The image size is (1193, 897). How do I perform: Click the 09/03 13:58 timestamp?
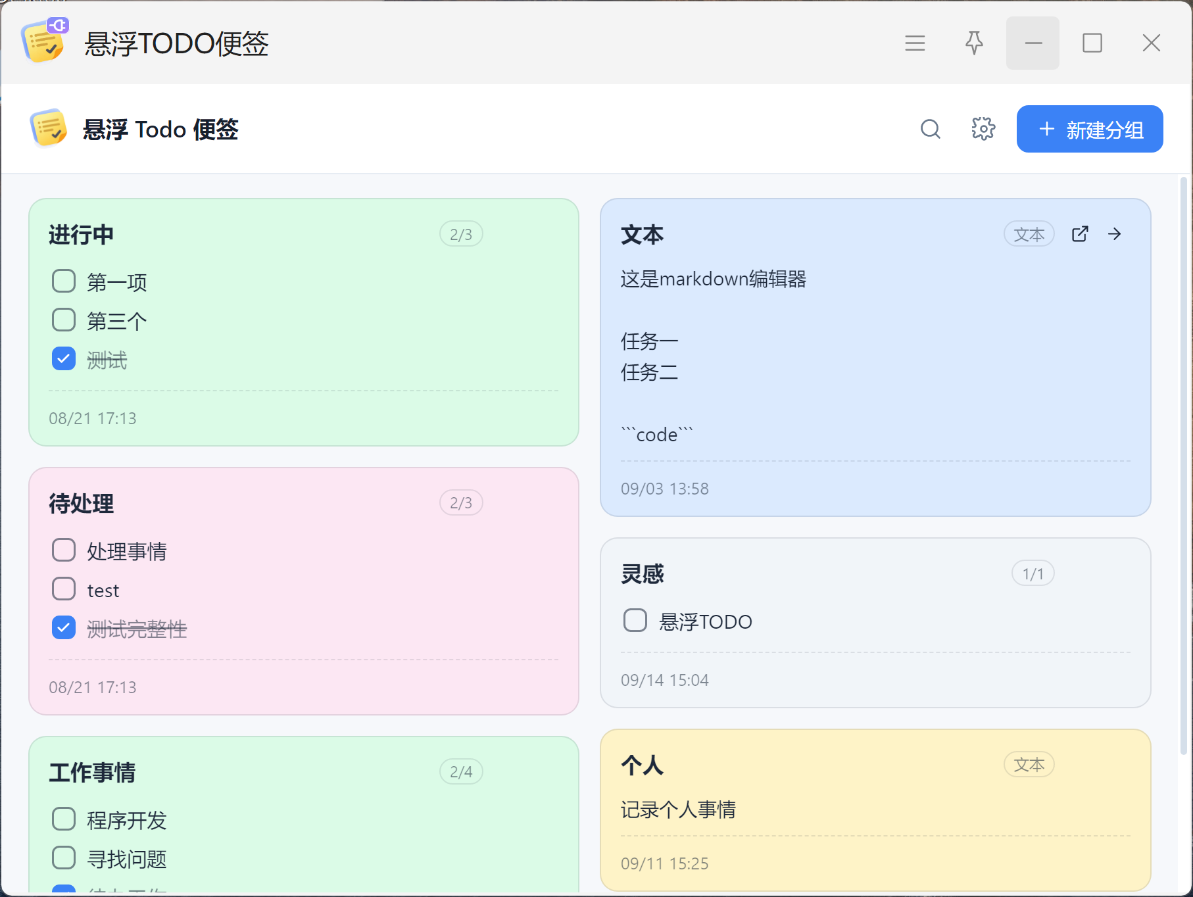point(665,489)
